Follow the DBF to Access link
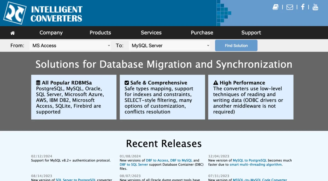Viewport: 328px width, 181px height. coord(157,161)
